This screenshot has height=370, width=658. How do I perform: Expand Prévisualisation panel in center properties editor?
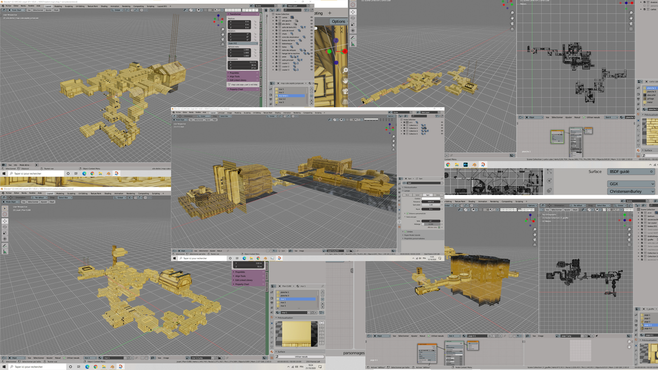tap(423, 187)
